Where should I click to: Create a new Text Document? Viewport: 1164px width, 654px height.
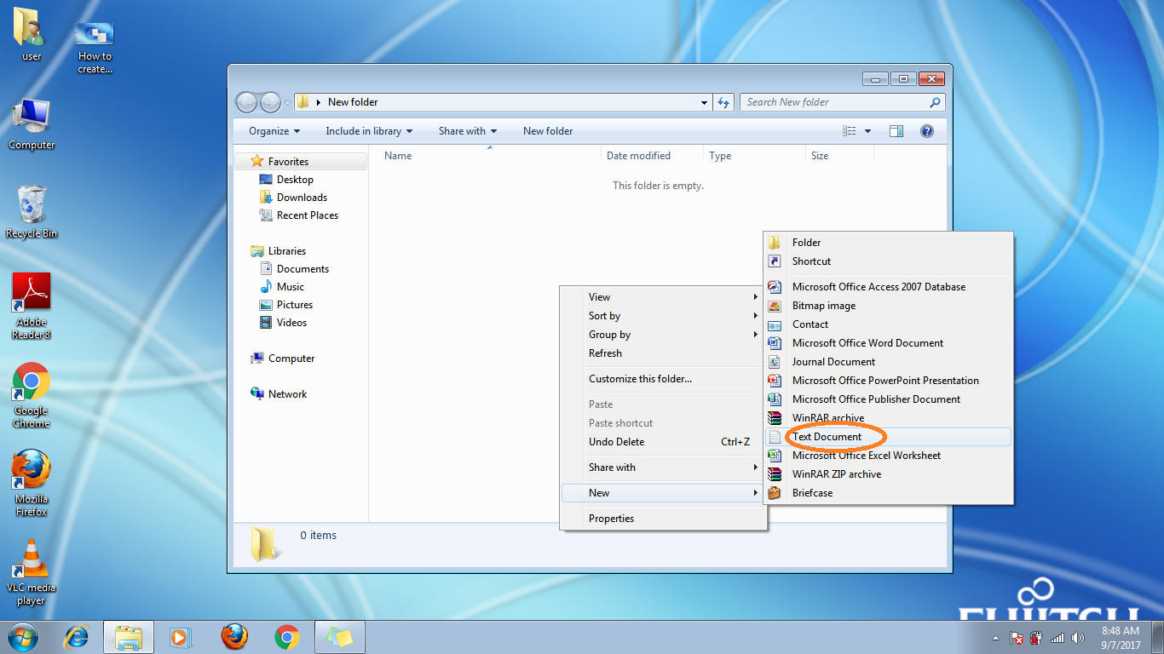tap(888, 437)
